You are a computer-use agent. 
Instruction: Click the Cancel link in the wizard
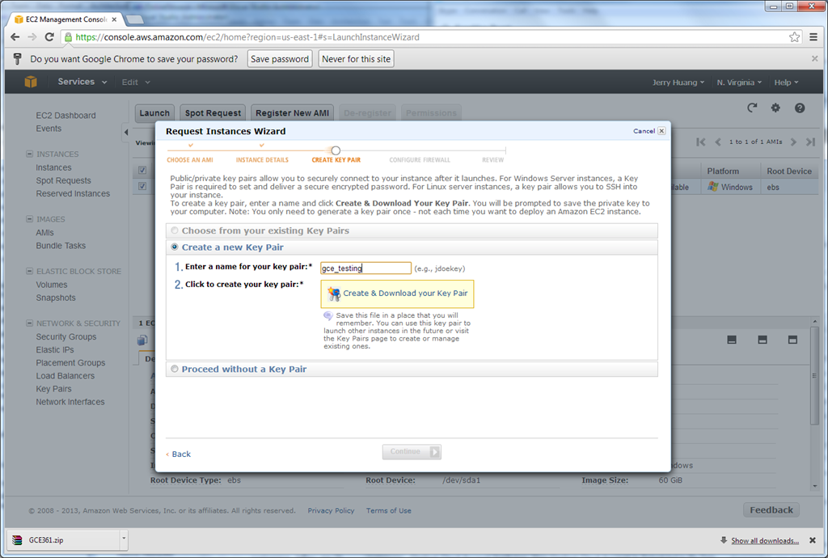(644, 131)
